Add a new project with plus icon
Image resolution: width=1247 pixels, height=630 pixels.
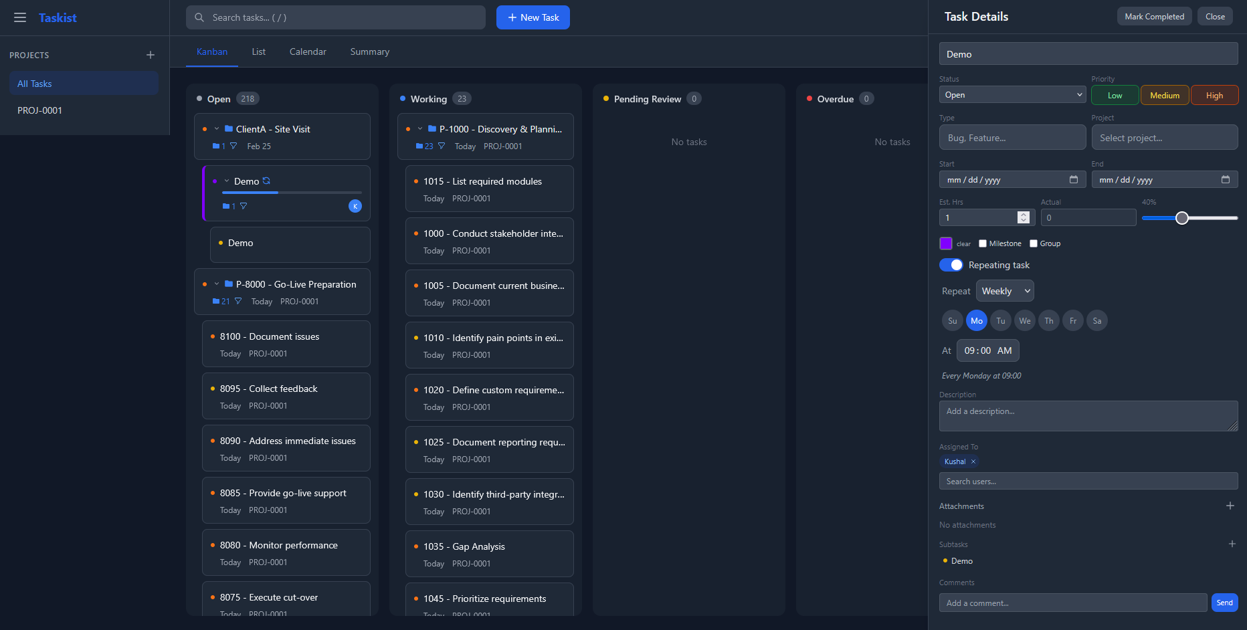click(x=151, y=55)
